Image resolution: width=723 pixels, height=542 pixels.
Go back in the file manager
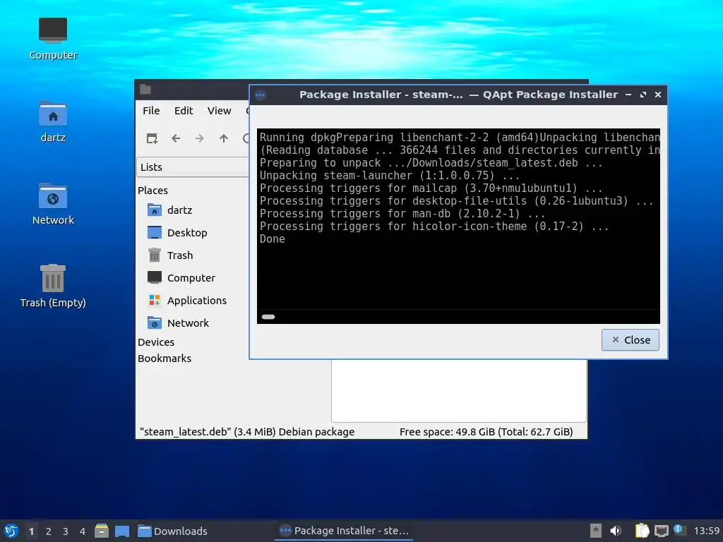click(176, 138)
